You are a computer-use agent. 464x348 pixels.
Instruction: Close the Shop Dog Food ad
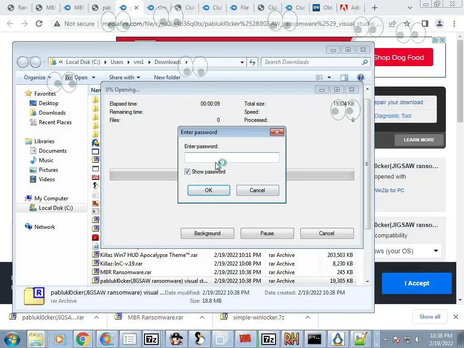[x=442, y=40]
